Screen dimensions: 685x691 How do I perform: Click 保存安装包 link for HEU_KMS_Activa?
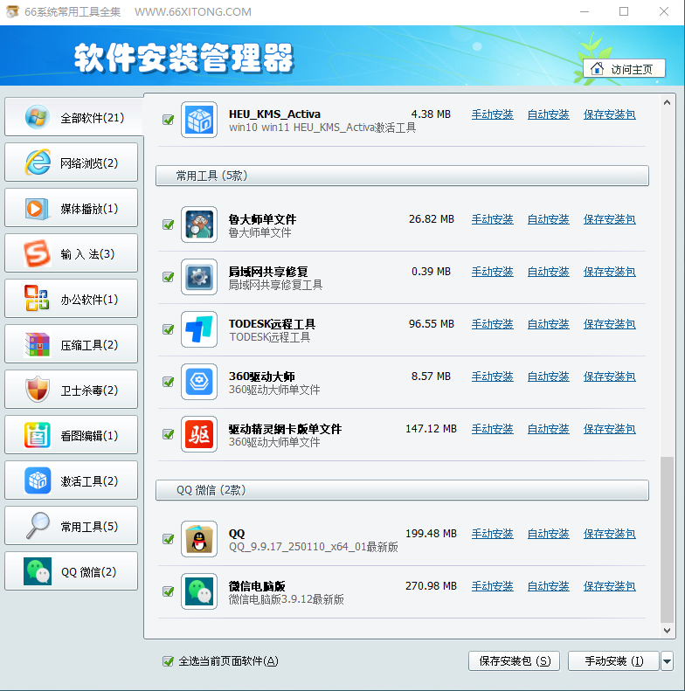pyautogui.click(x=610, y=114)
